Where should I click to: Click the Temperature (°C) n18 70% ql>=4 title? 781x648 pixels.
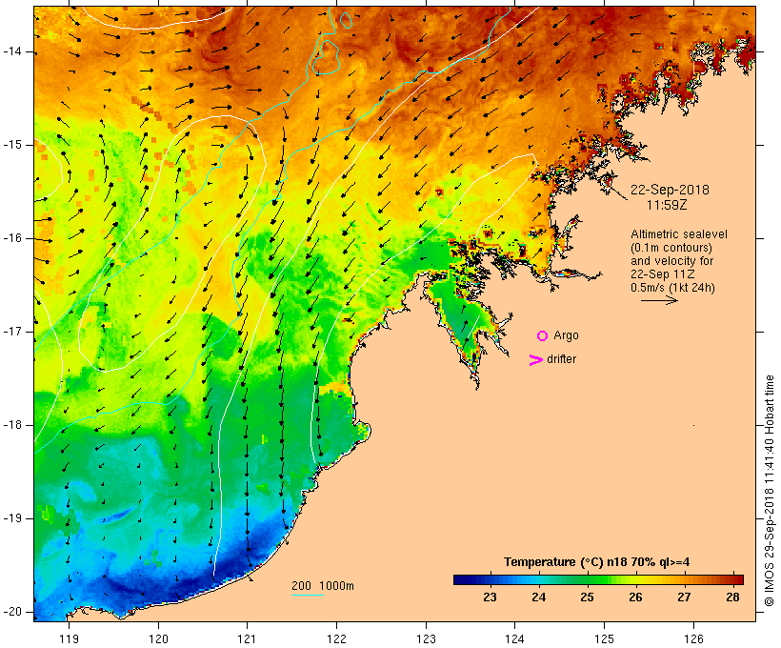click(x=597, y=562)
